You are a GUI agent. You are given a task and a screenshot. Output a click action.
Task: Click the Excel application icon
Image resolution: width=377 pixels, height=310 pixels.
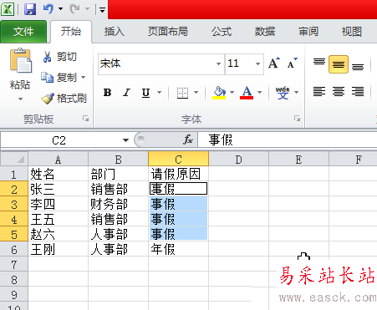[8, 9]
